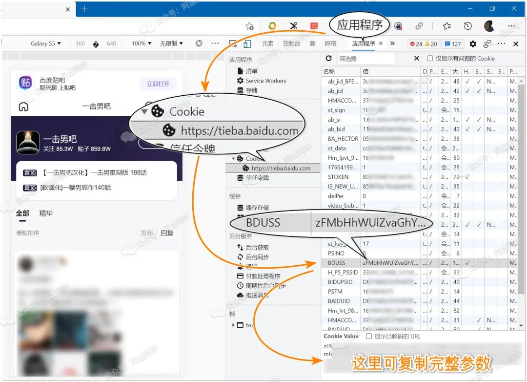This screenshot has width=527, height=382.
Task: Open DevTools settings gear
Action: tap(473, 44)
